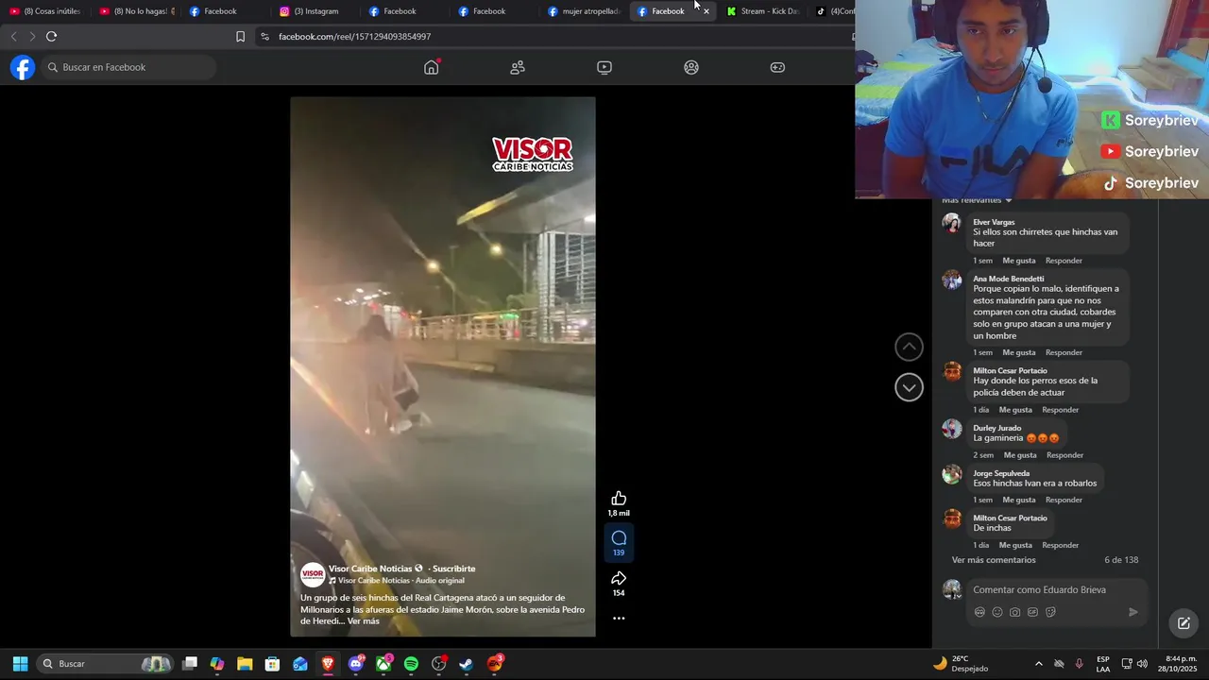Open the Video (Watch) icon in header
The width and height of the screenshot is (1209, 680).
604,67
